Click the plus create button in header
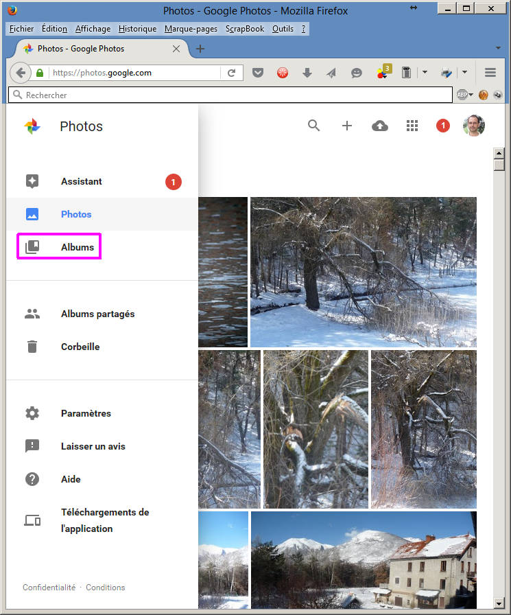The height and width of the screenshot is (615, 511). [x=347, y=126]
